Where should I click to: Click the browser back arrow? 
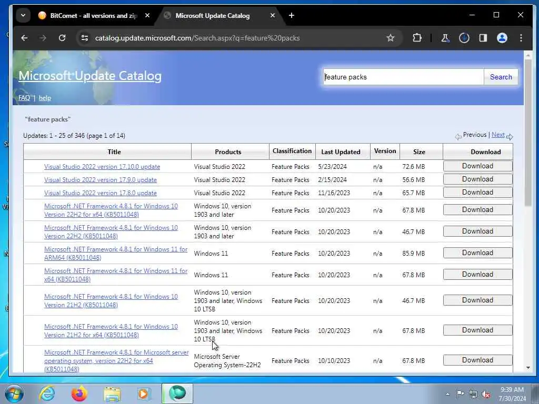[x=24, y=38]
